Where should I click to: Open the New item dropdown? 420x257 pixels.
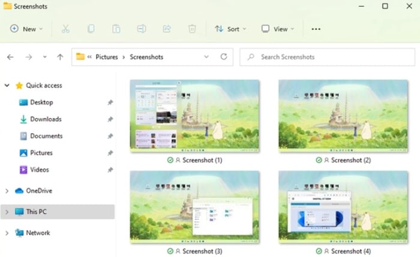click(x=26, y=29)
